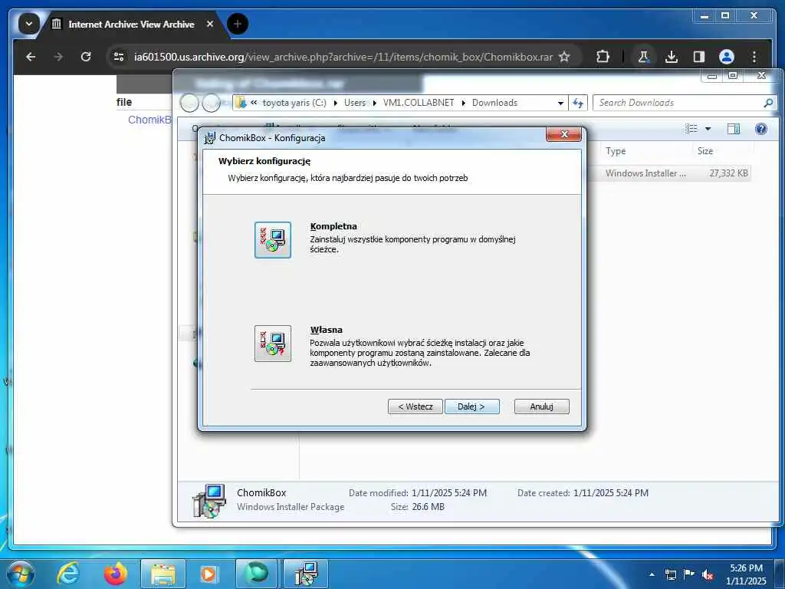
Task: Select Users in the Explorer breadcrumb
Action: (x=354, y=103)
